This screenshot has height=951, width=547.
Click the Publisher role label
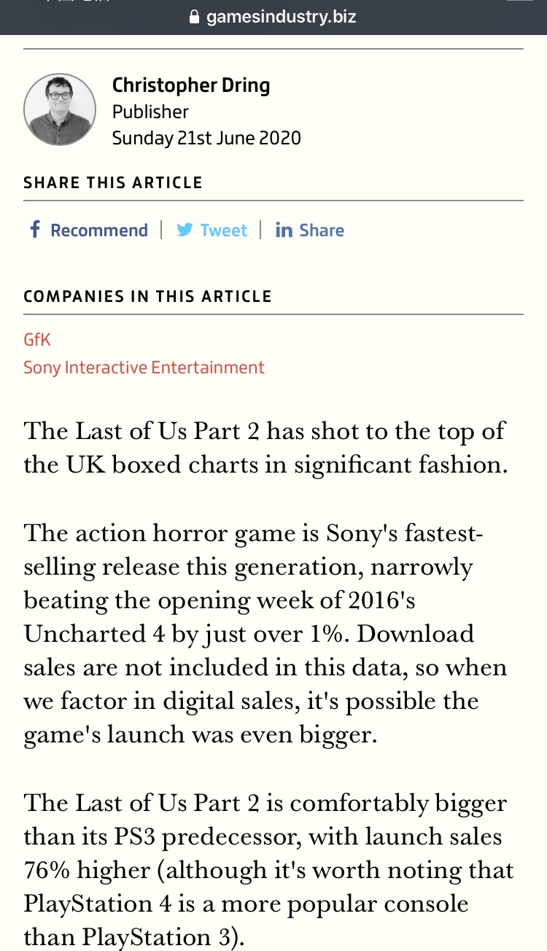(x=150, y=112)
